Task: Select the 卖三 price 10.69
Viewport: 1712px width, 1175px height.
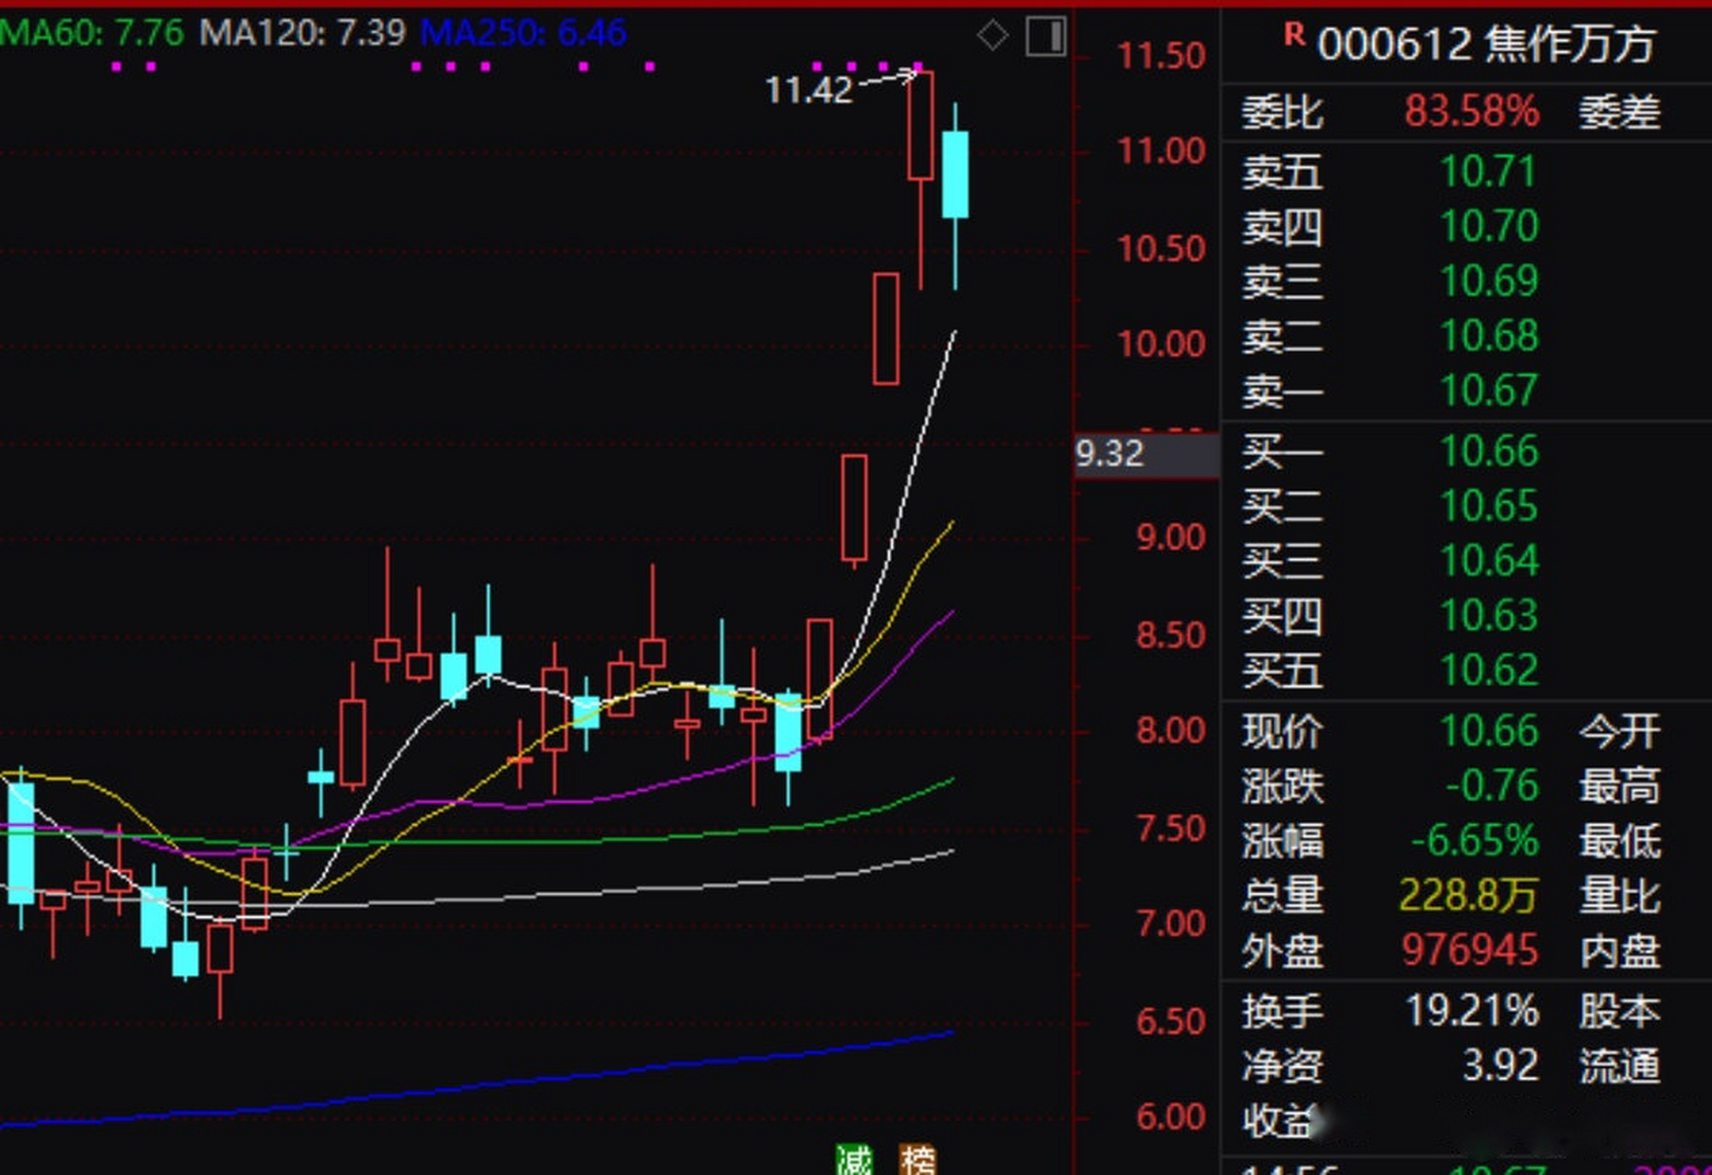Action: 1489,281
